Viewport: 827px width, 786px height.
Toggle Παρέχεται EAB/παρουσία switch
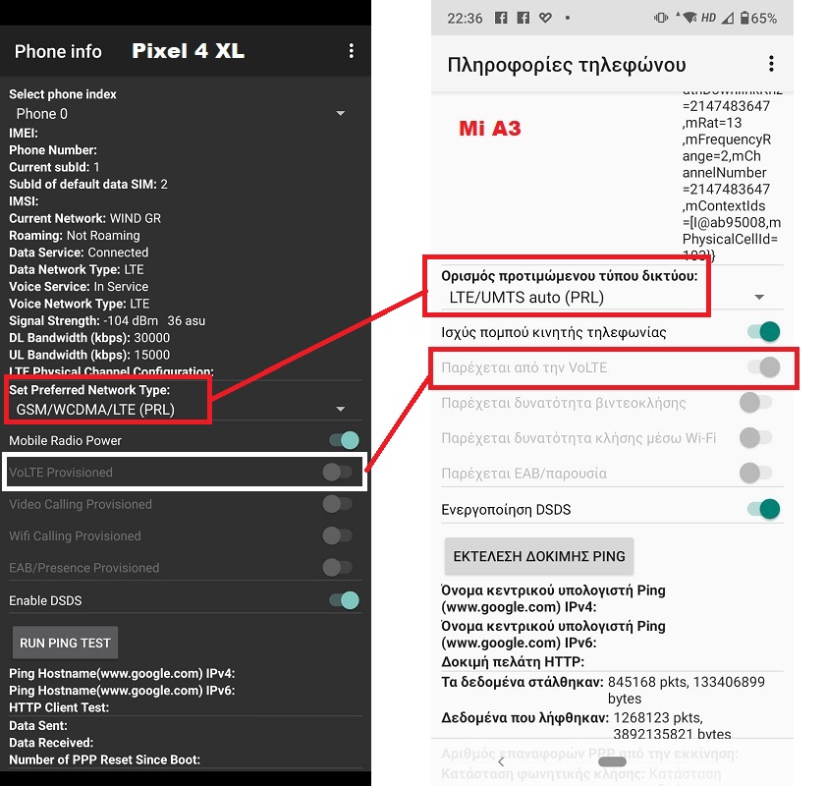(755, 474)
